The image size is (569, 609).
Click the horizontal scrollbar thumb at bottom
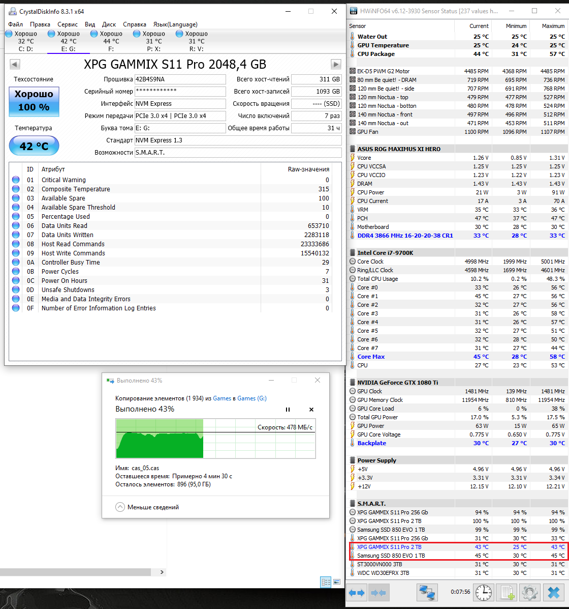coord(75,572)
